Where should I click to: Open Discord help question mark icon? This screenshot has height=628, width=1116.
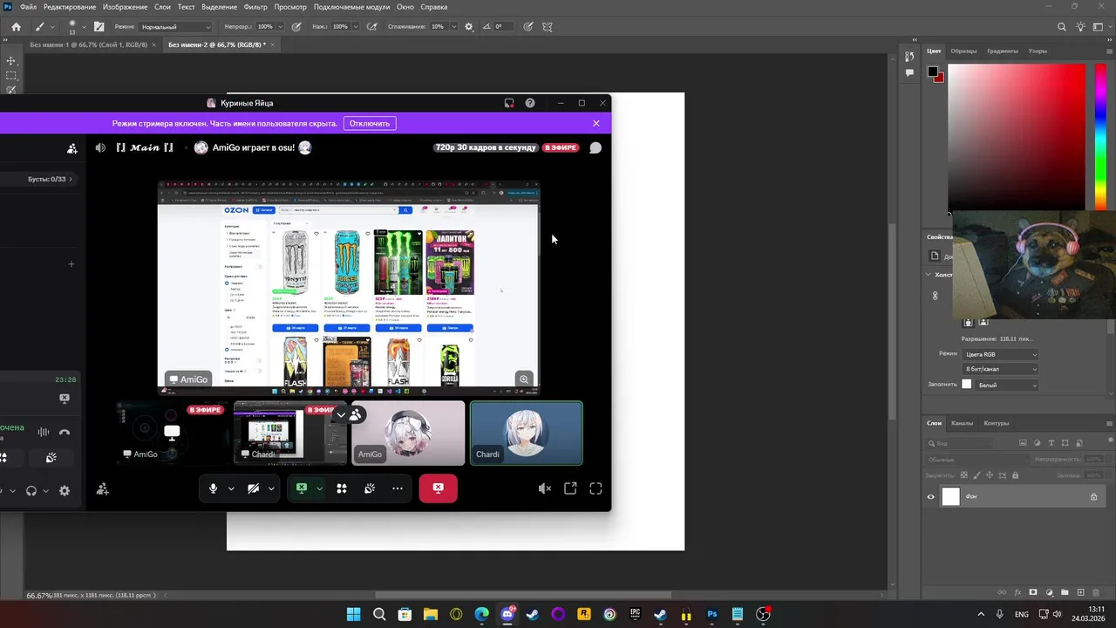(x=530, y=103)
